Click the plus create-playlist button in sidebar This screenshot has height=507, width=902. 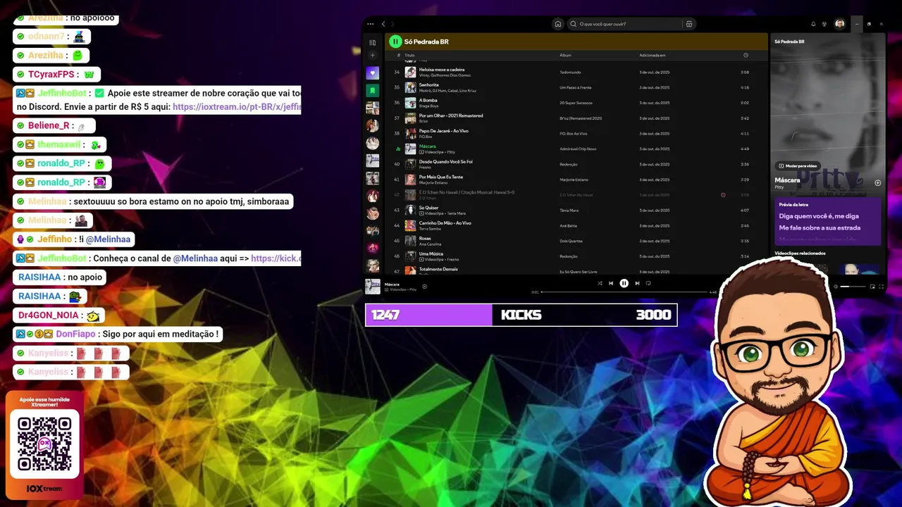click(373, 56)
